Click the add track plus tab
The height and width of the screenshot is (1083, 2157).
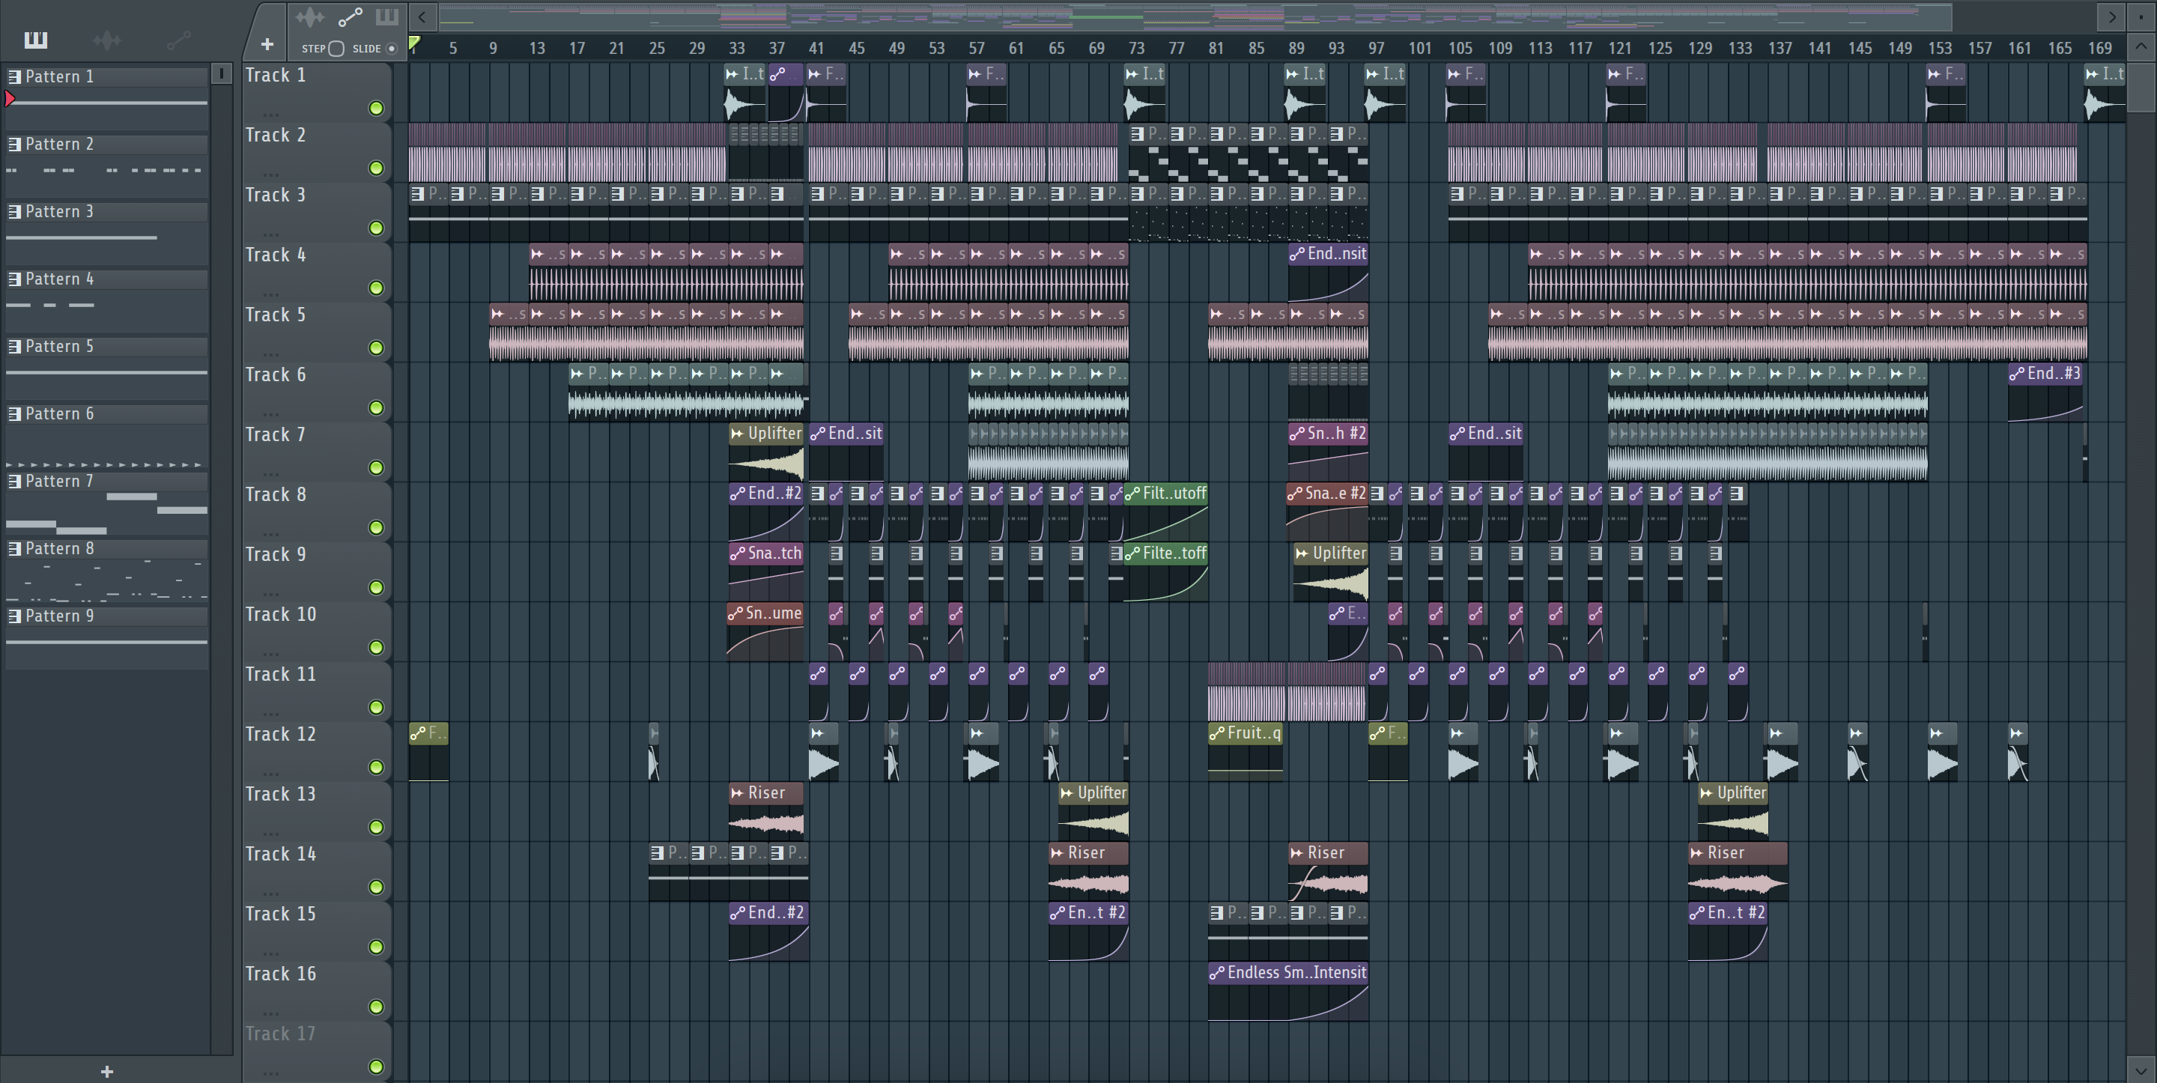[x=267, y=44]
